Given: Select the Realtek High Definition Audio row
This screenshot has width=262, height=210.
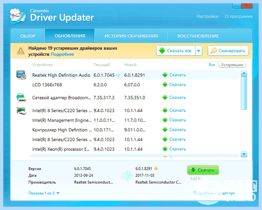Looking at the screenshot, I should [x=134, y=75].
